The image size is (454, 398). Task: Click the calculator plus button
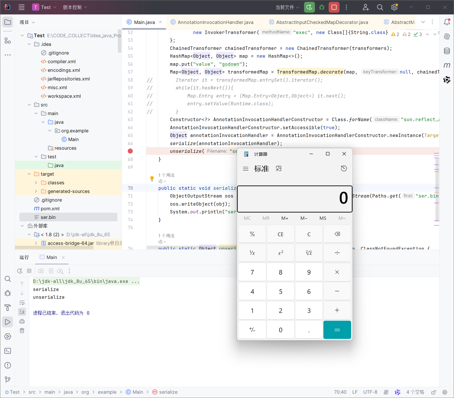(x=337, y=310)
